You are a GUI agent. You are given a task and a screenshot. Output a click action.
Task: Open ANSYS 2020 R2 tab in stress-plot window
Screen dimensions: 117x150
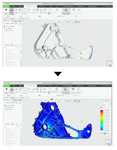click(92, 86)
